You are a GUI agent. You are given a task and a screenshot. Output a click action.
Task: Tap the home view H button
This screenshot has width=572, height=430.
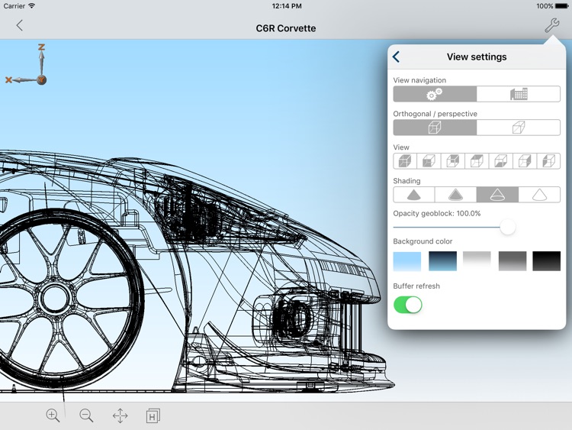153,415
